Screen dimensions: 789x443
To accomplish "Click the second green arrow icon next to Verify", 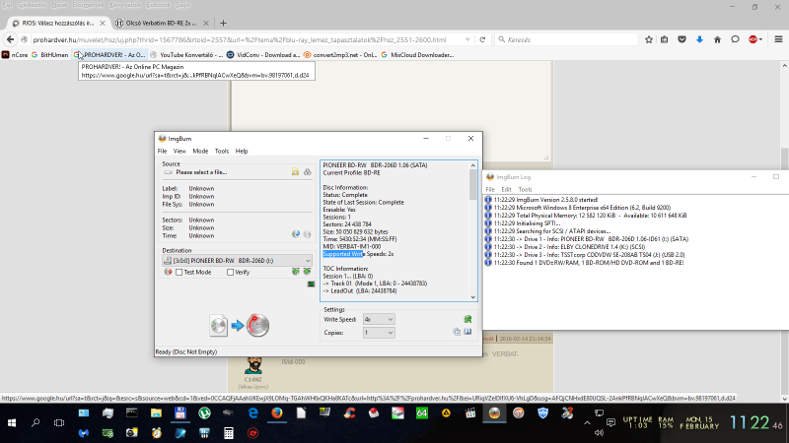I will [x=307, y=272].
